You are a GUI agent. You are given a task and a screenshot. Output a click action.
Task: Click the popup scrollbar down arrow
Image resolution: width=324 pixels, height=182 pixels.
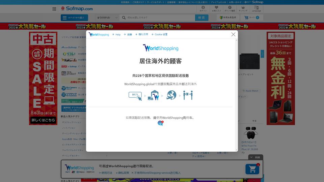click(236, 150)
